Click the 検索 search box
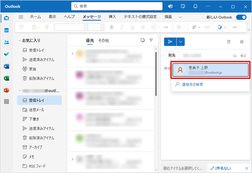252x173 pixels. (117, 6)
